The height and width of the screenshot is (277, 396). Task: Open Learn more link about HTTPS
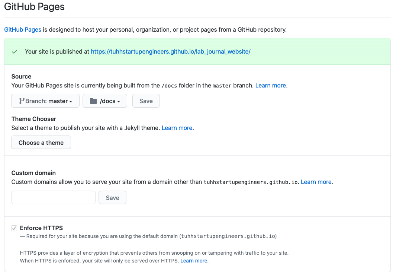(x=194, y=261)
